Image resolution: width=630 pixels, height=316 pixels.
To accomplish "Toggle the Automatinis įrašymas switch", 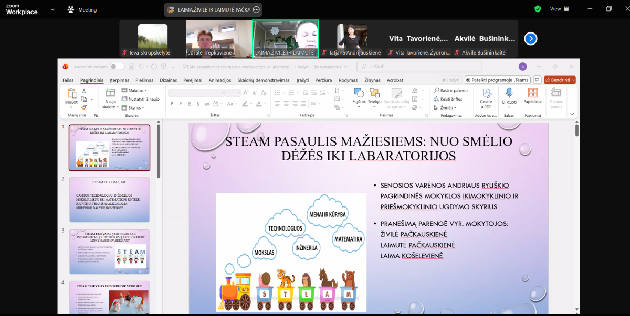I will tap(117, 67).
